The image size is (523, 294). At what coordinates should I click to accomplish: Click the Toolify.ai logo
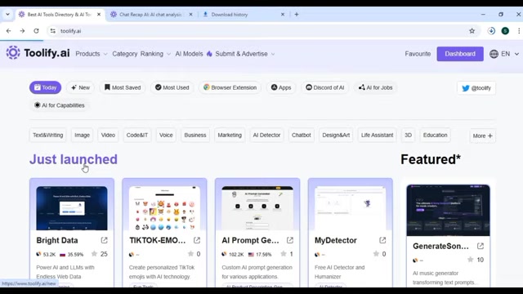click(38, 53)
